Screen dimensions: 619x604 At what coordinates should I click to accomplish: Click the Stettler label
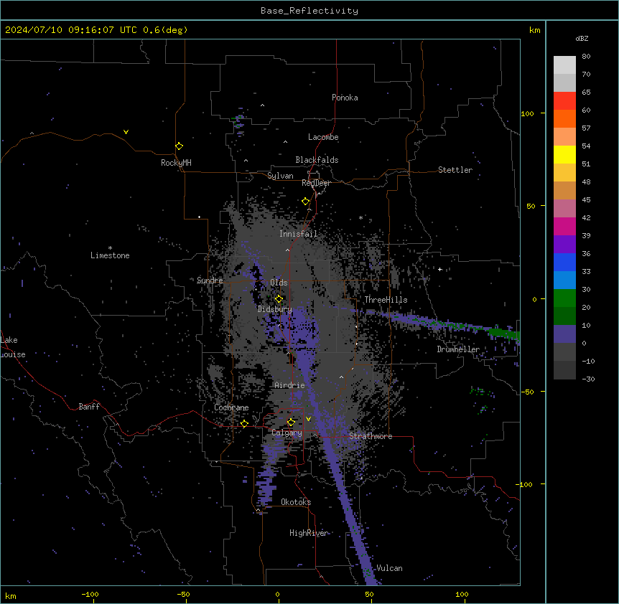click(455, 170)
